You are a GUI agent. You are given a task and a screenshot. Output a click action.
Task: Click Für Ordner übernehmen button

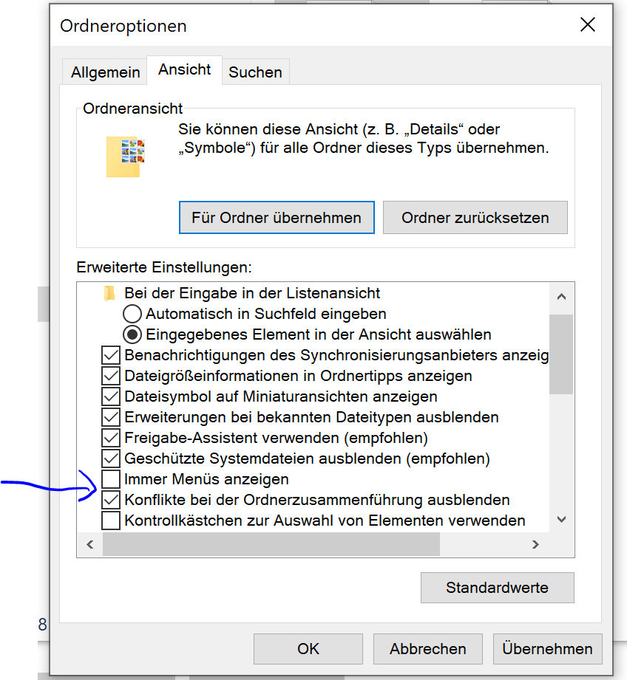[x=277, y=217]
